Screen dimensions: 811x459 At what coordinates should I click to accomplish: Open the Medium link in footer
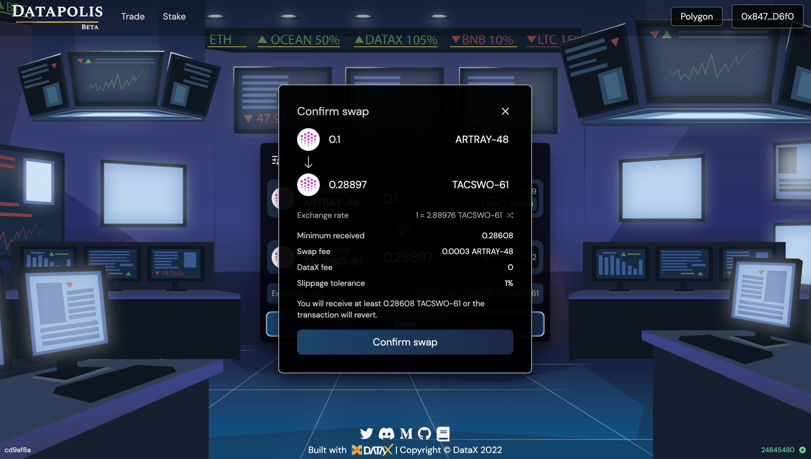coord(406,434)
